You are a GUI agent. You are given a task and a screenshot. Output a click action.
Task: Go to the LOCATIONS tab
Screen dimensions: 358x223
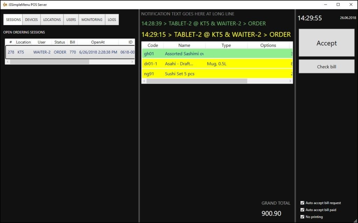52,20
